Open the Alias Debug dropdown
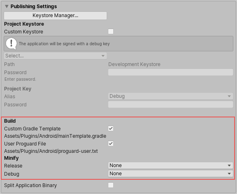 pos(171,96)
